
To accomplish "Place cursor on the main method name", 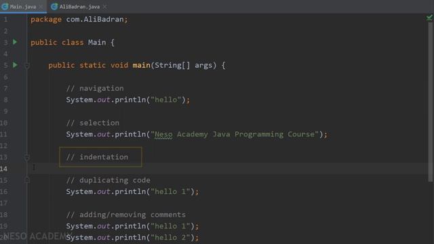I will [141, 65].
